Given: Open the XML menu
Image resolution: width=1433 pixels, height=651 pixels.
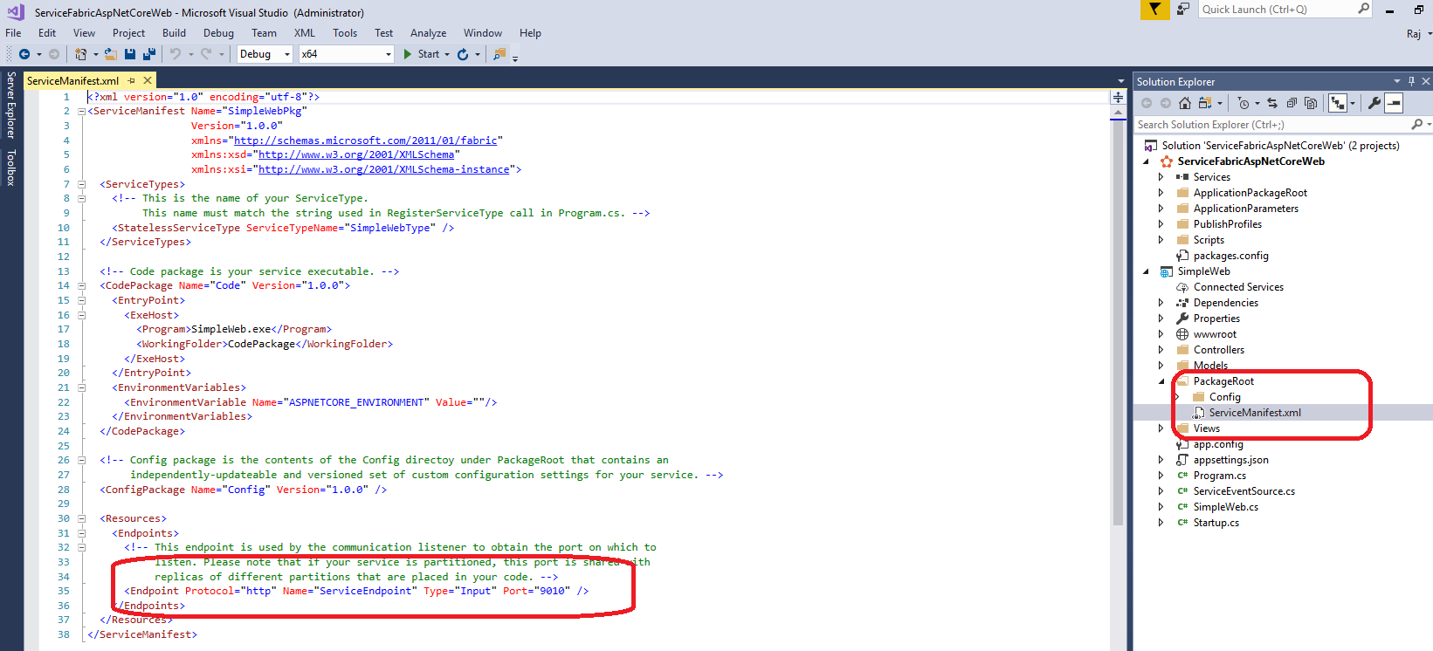Looking at the screenshot, I should tap(304, 33).
